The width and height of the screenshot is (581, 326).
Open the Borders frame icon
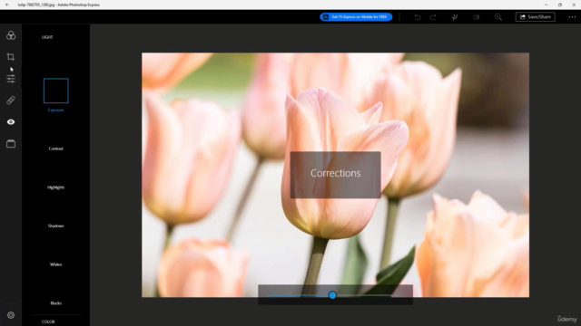(11, 143)
